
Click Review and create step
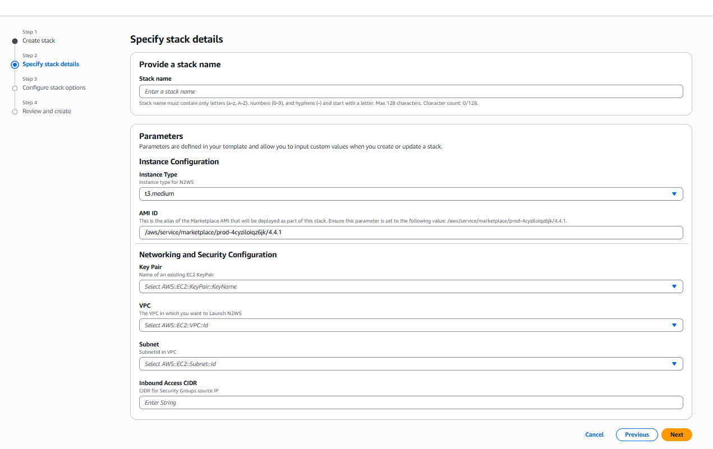click(47, 112)
